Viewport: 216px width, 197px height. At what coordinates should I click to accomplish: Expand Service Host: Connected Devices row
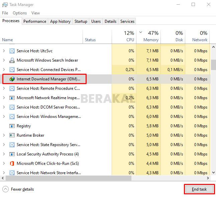pyautogui.click(x=4, y=70)
